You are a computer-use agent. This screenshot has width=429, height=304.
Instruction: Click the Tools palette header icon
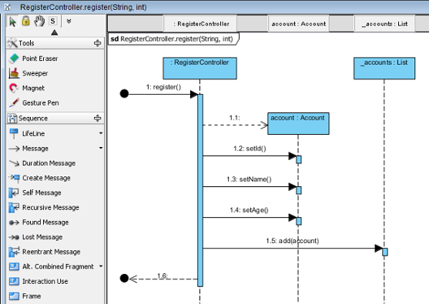pyautogui.click(x=12, y=43)
